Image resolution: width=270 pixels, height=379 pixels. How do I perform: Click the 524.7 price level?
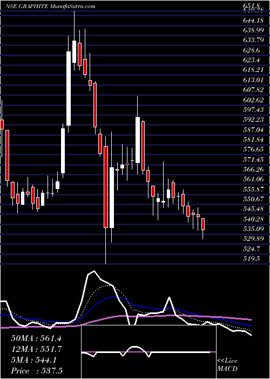coord(253,249)
